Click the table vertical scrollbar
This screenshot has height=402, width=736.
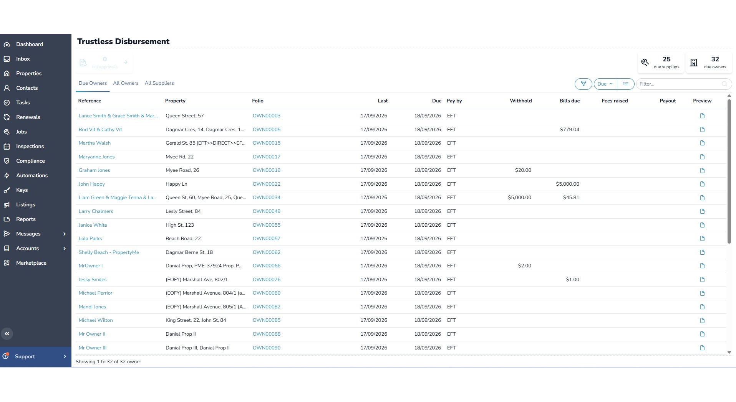click(x=729, y=171)
